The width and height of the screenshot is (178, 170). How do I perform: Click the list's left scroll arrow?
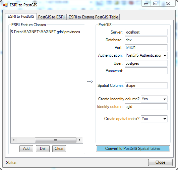pos(14,140)
